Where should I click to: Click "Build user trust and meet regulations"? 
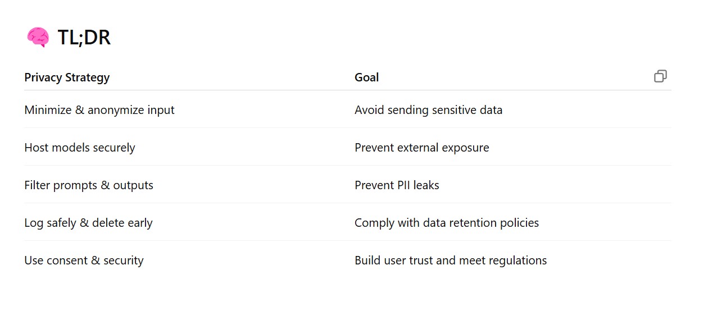pyautogui.click(x=450, y=260)
